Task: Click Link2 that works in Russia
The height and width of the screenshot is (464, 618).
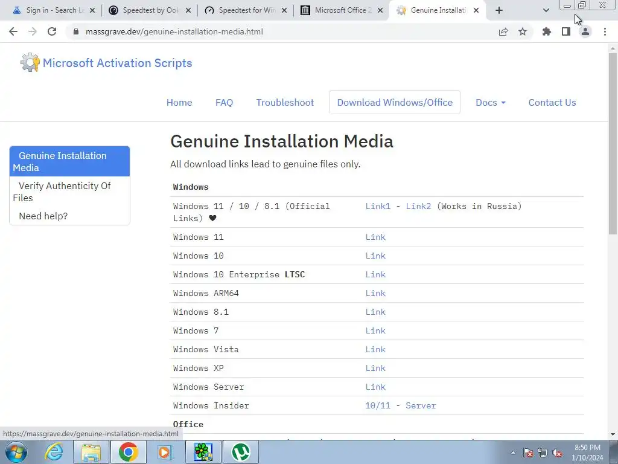Action: 418,206
